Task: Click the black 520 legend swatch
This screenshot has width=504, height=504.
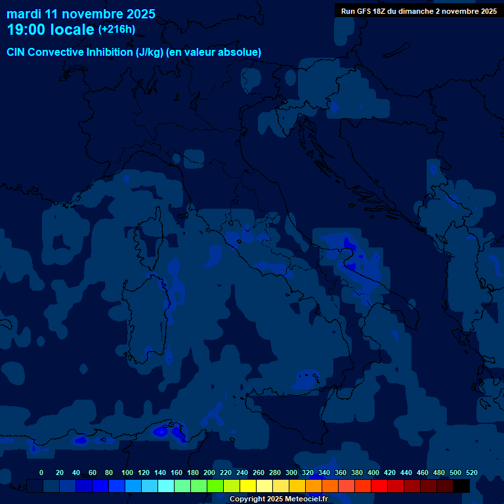Action: [461, 486]
